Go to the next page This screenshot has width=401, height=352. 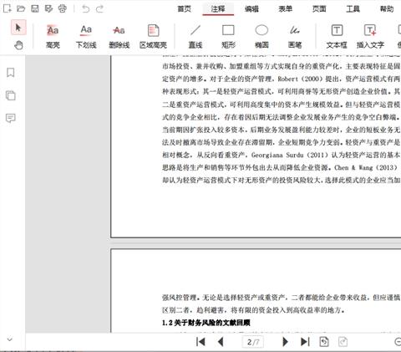point(285,342)
